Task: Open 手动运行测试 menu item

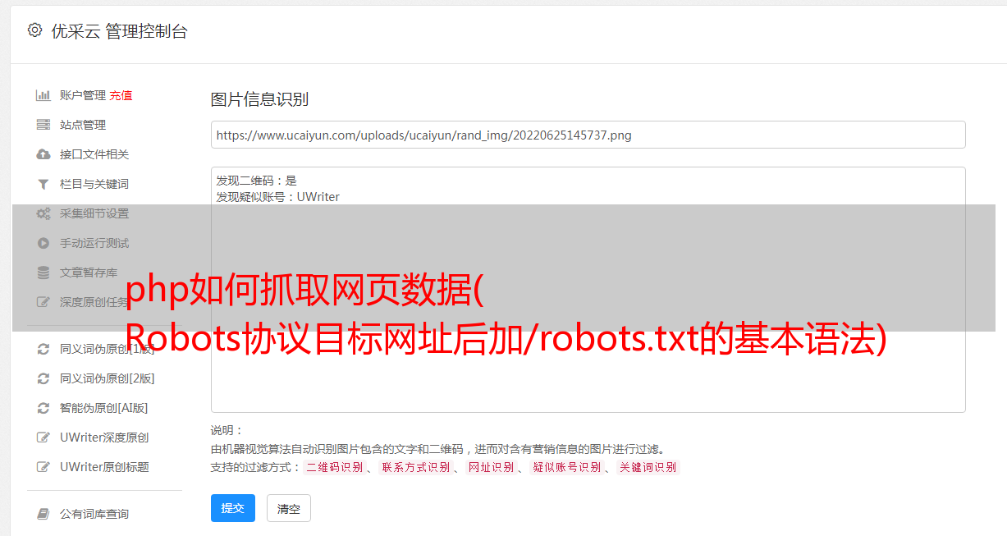Action: [94, 243]
